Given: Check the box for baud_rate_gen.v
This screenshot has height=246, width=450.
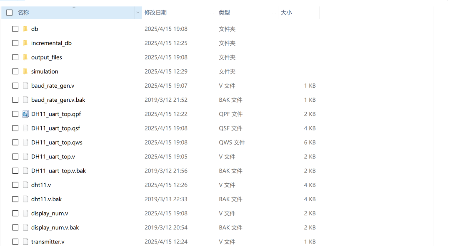Looking at the screenshot, I should point(15,86).
